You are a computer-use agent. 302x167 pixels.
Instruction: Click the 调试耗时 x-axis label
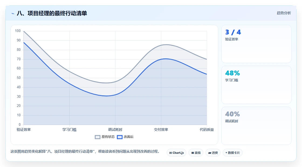coord(115,130)
